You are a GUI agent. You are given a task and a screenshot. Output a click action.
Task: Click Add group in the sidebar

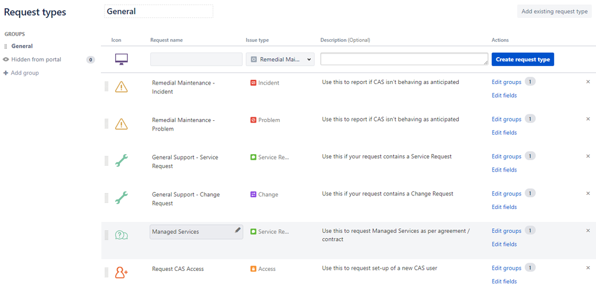tap(24, 73)
